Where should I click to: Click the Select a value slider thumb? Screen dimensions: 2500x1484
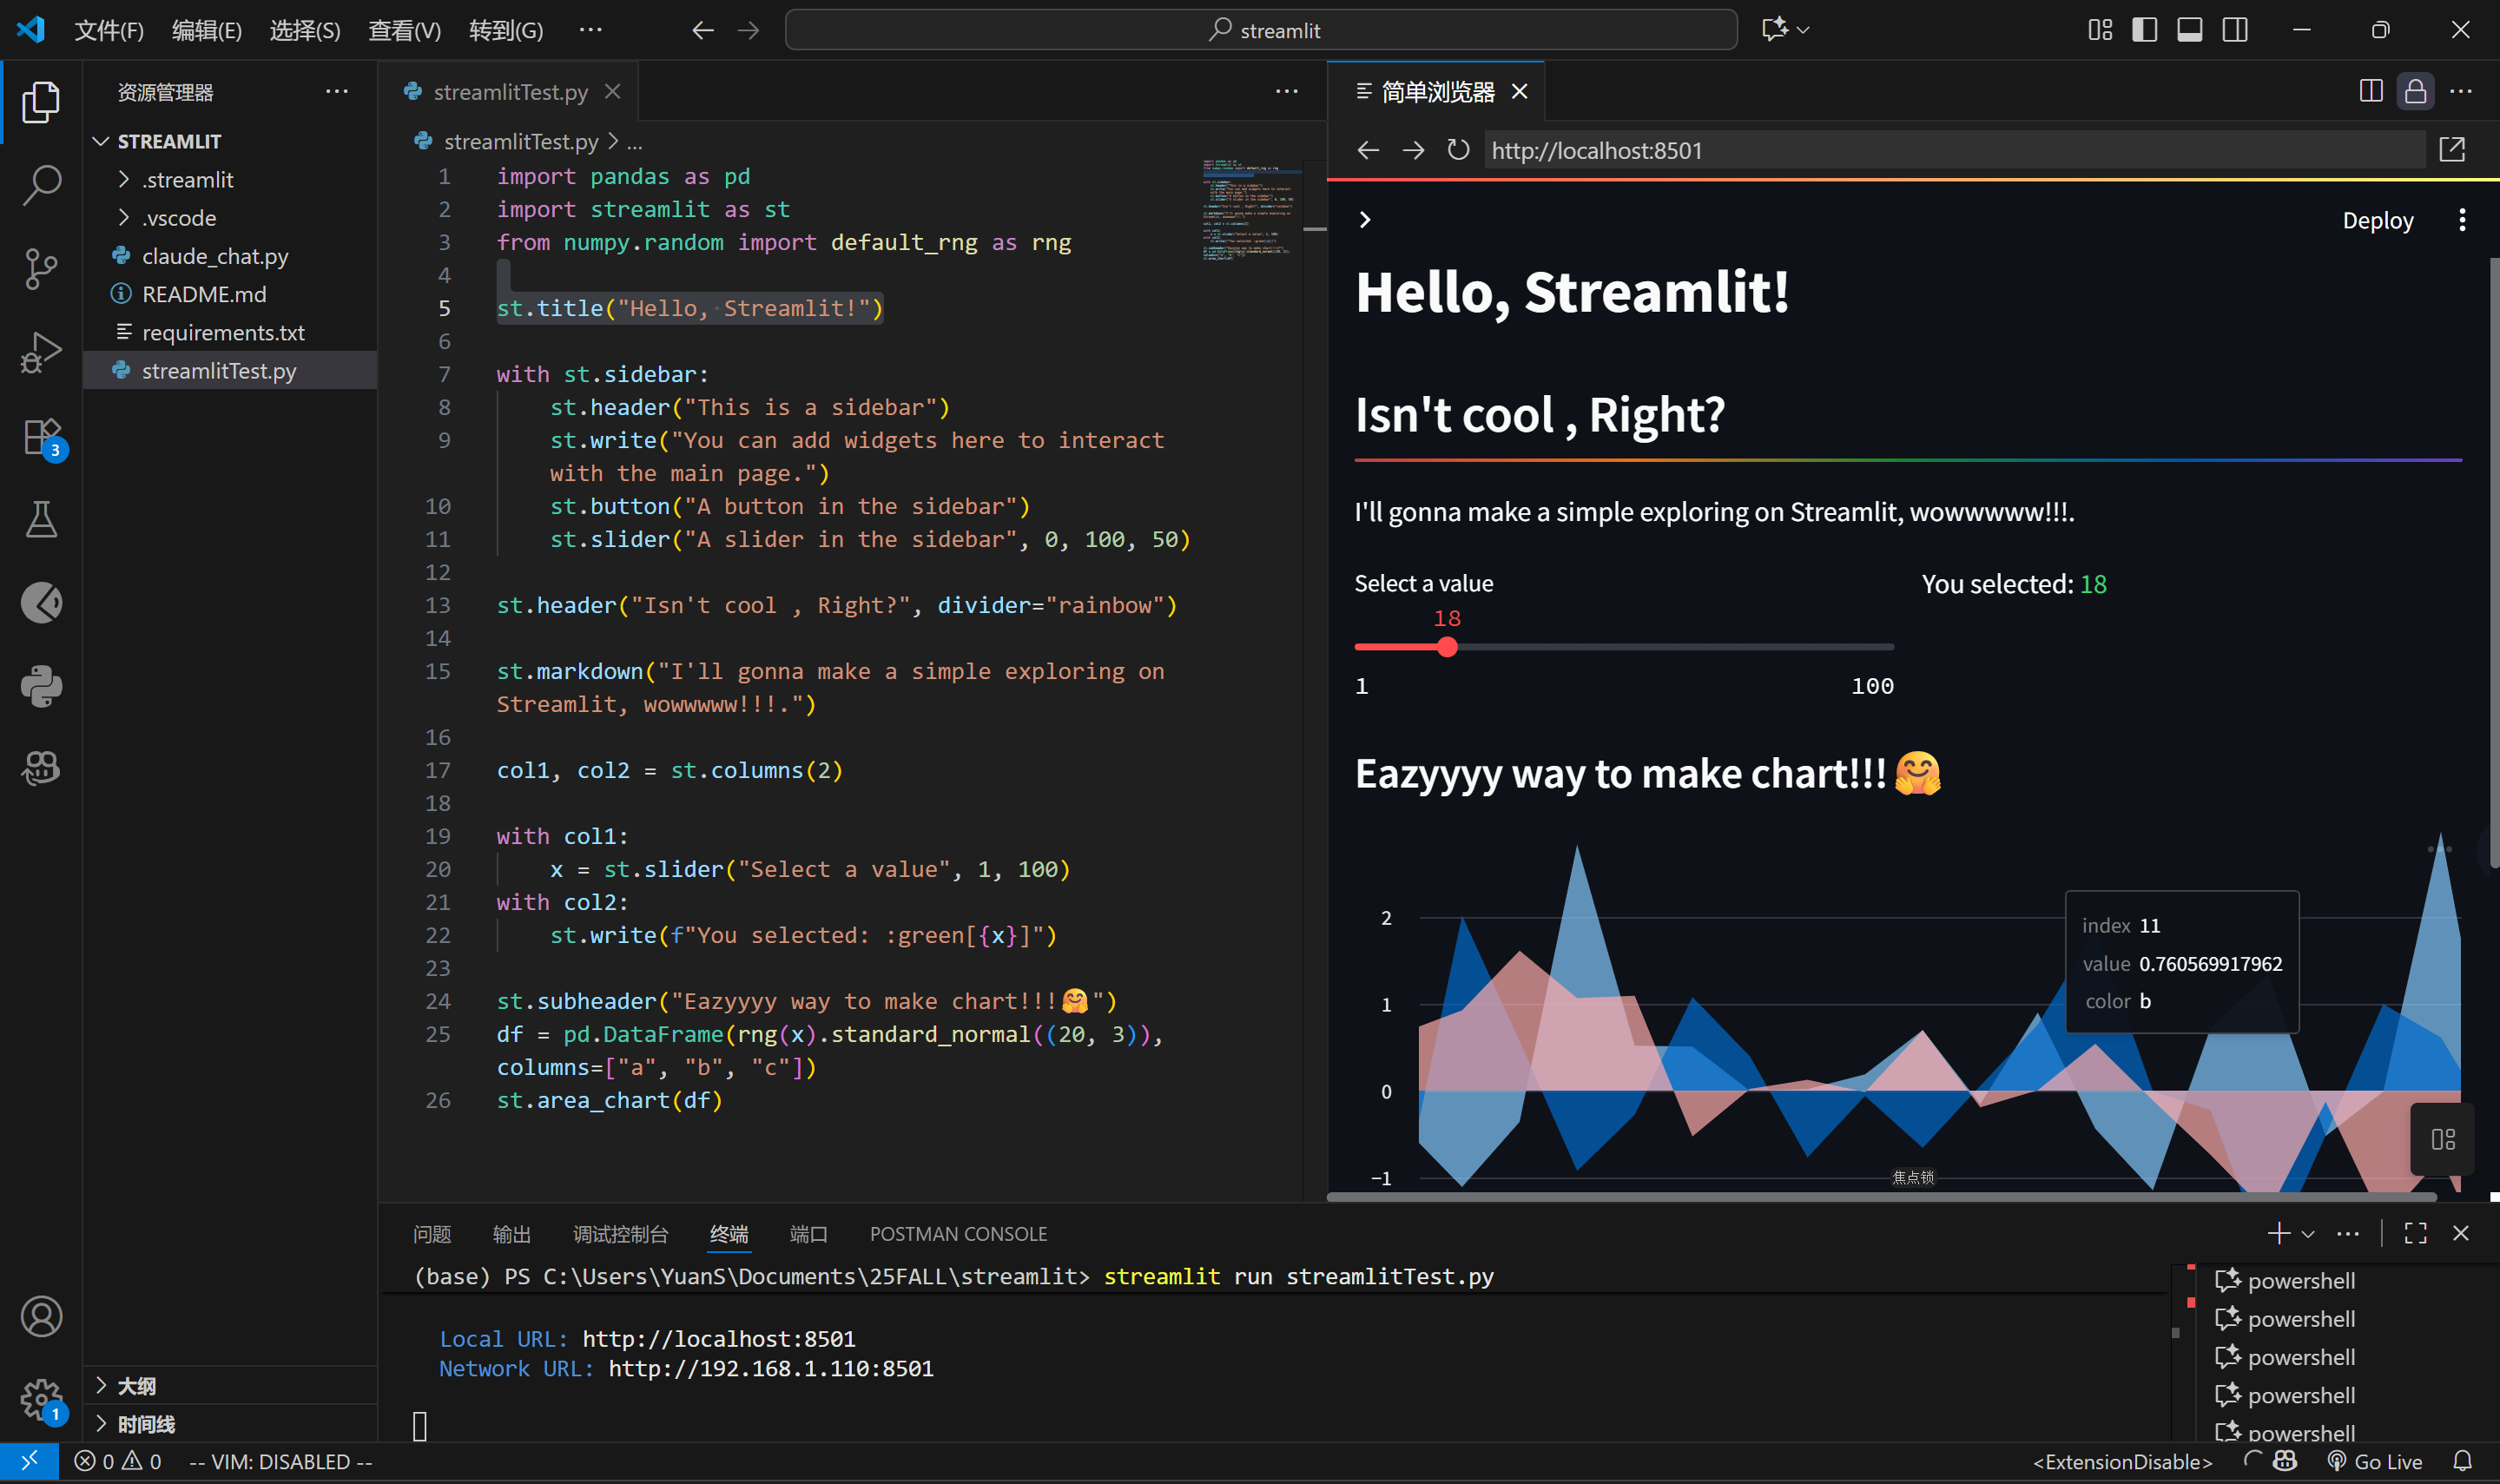pos(1447,647)
